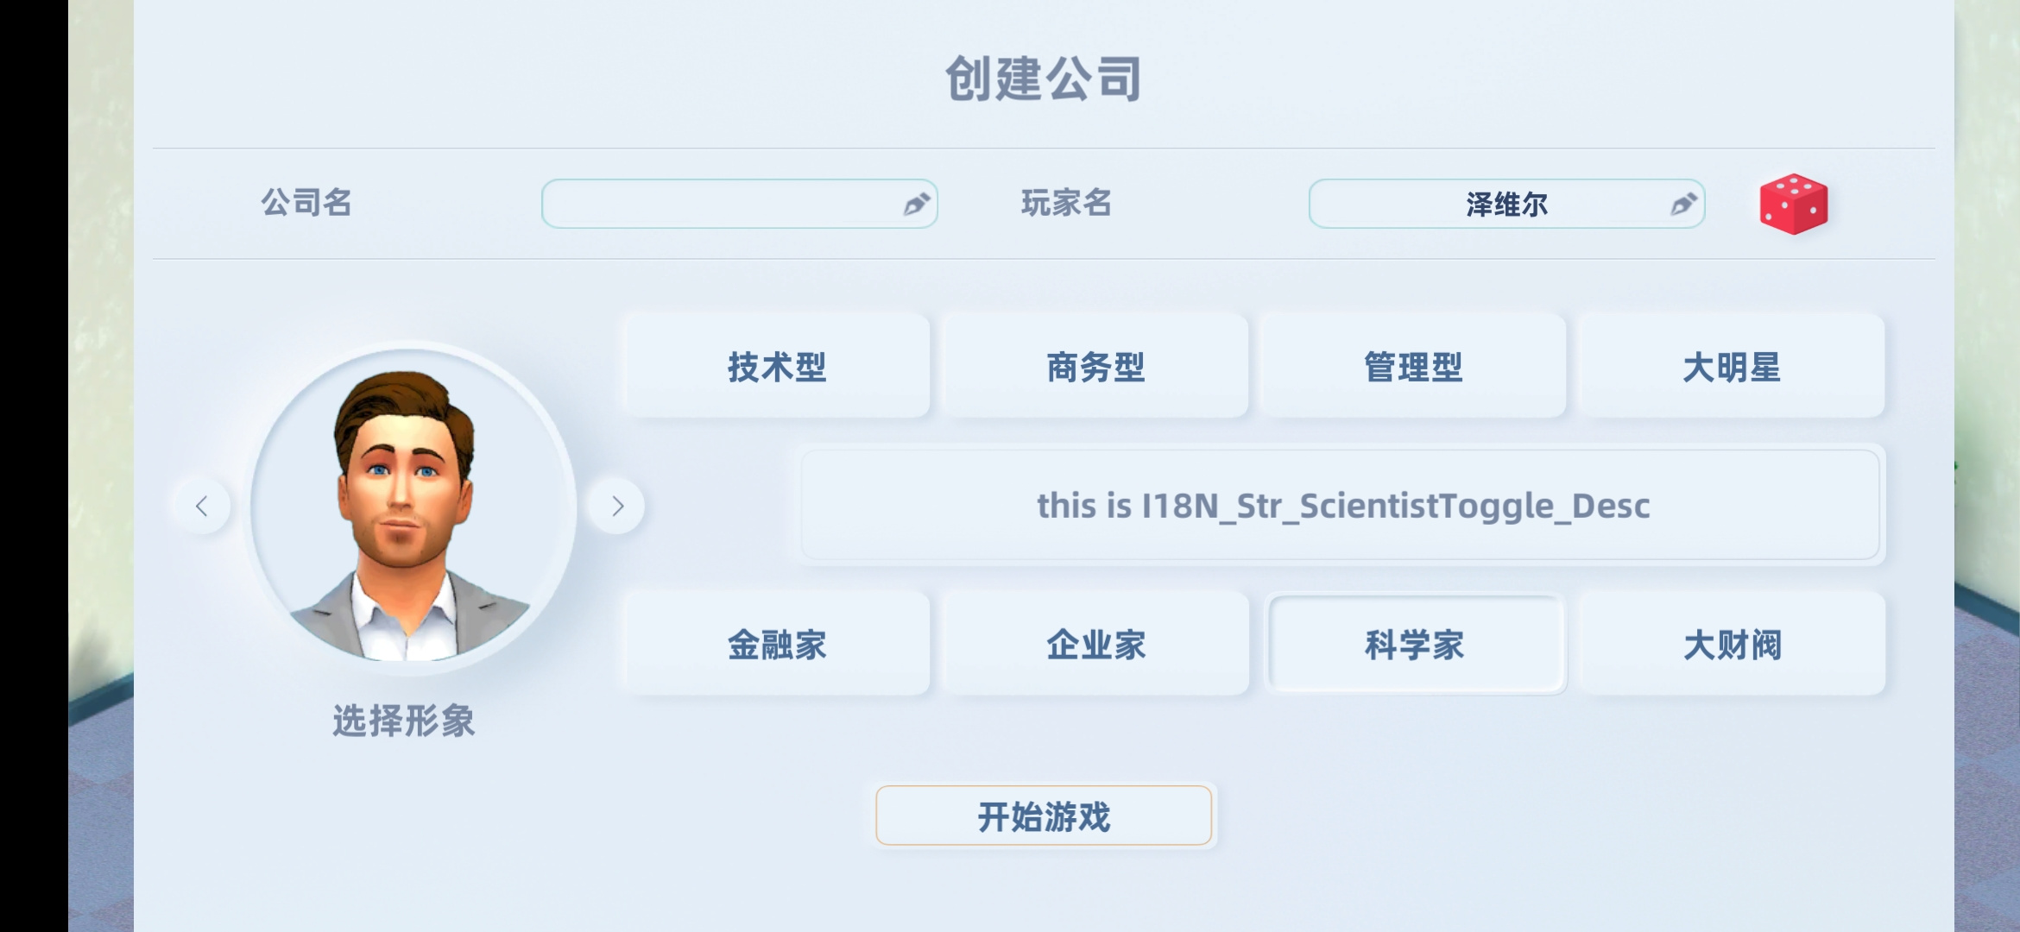Click the character avatar portrait
Viewport: 2020px width, 932px height.
click(x=409, y=507)
